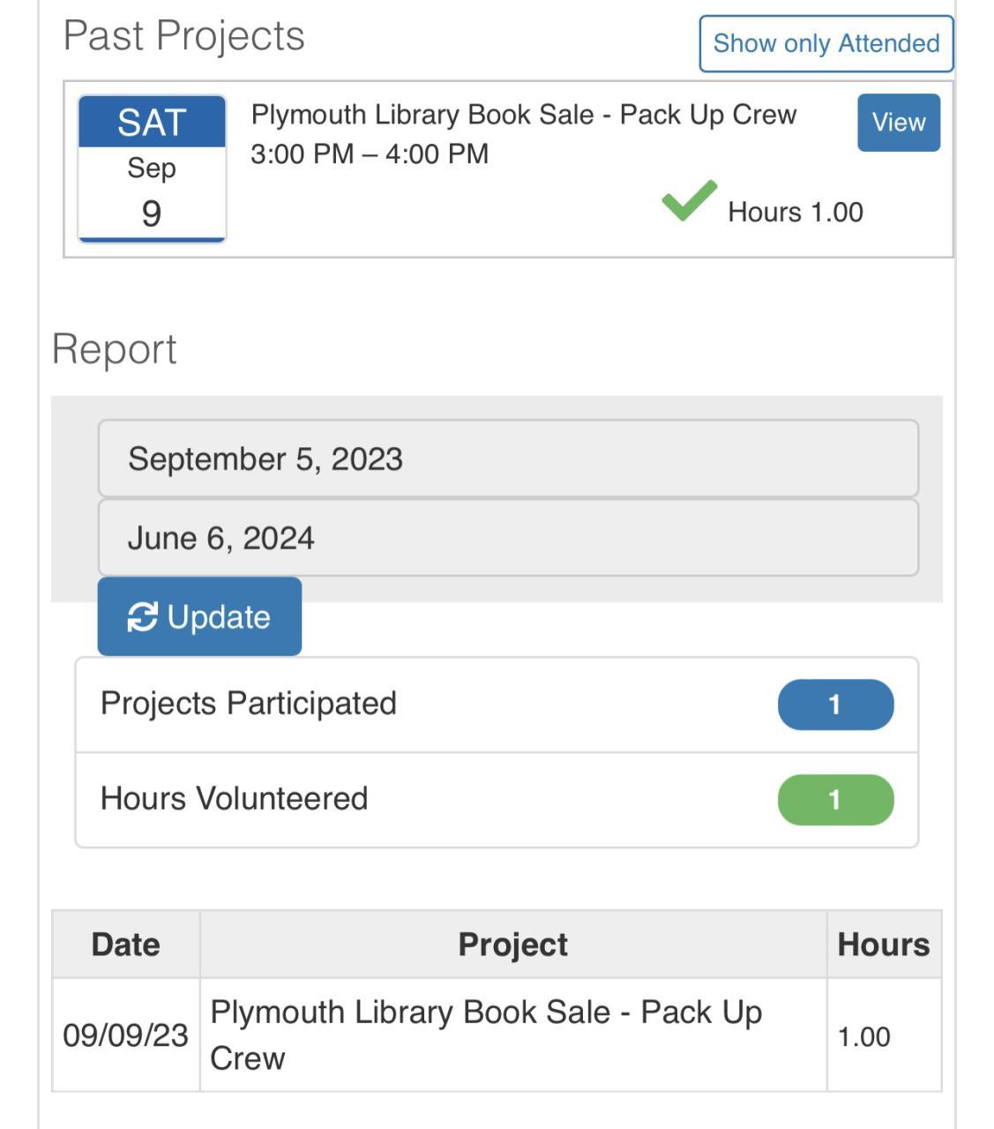Click the SAT Sep 9 calendar date icon
The image size is (994, 1129).
pos(152,168)
